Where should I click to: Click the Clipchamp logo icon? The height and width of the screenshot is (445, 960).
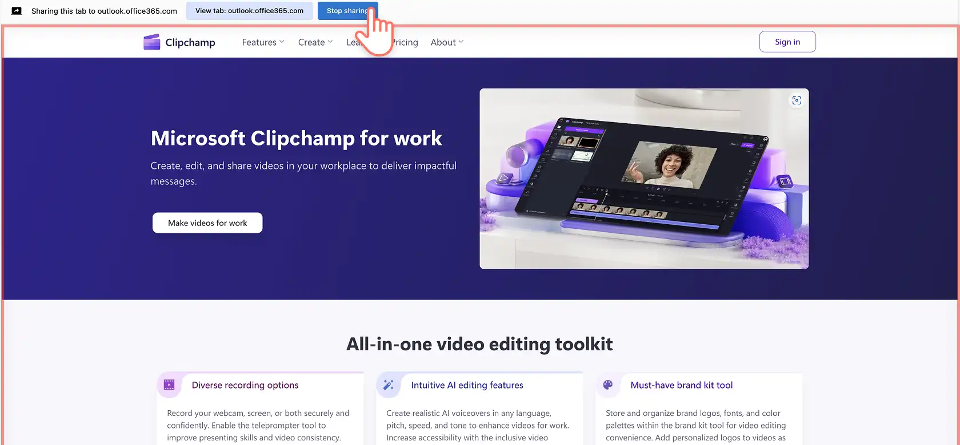click(151, 42)
